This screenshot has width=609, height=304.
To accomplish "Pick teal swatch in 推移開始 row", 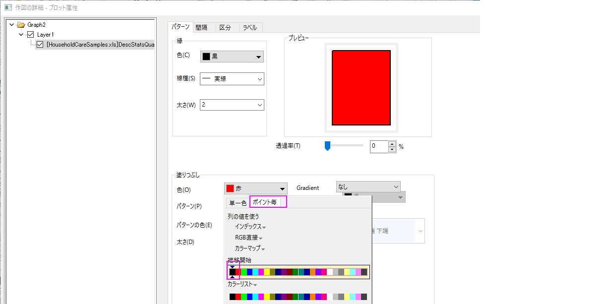I will (x=301, y=272).
